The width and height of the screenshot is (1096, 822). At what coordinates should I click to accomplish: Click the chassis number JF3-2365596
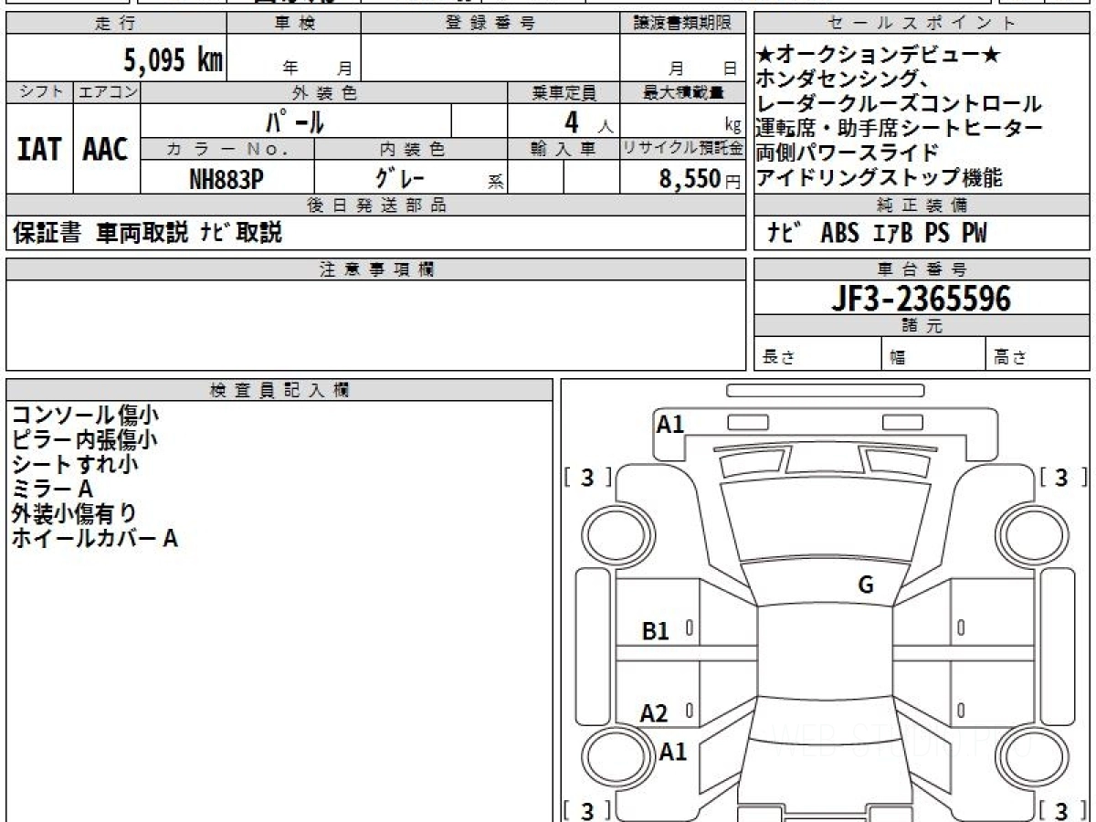(921, 298)
